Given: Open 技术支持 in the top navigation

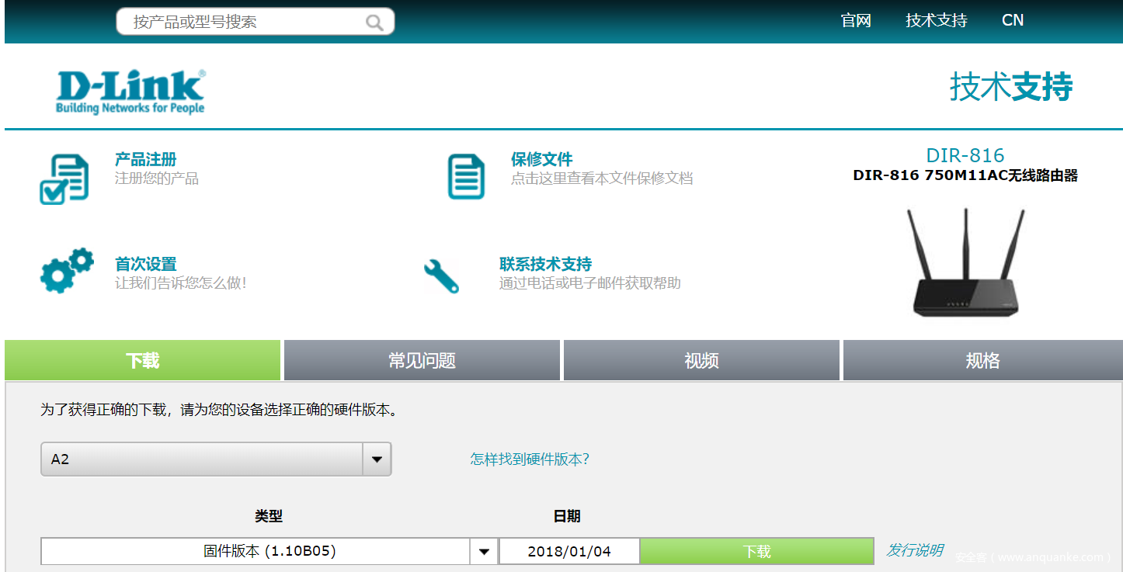Looking at the screenshot, I should click(936, 21).
